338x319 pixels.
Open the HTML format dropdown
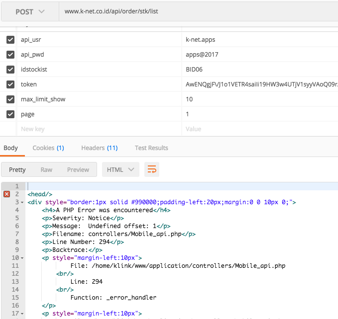(120, 169)
